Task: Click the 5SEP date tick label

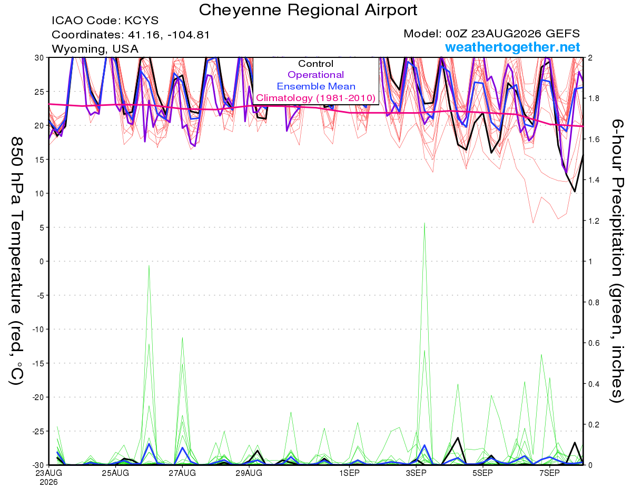Action: [x=482, y=473]
